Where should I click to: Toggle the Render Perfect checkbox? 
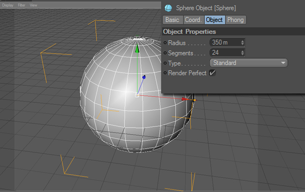coord(212,73)
